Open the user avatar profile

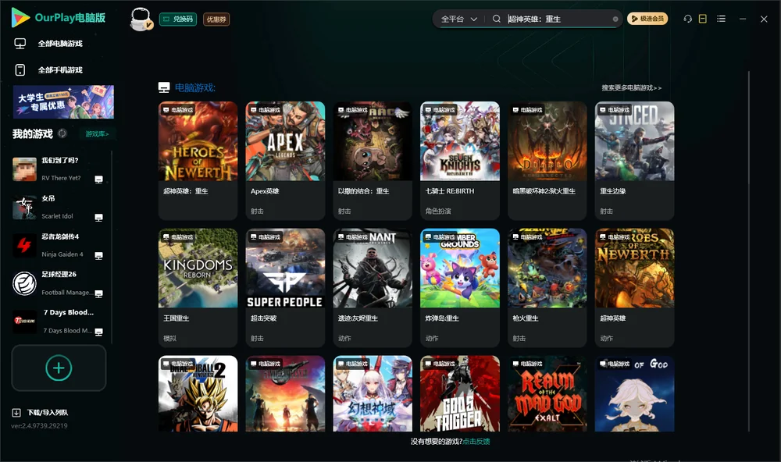(x=141, y=19)
